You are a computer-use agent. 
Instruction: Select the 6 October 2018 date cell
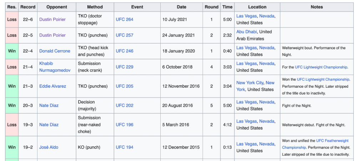[181, 67]
